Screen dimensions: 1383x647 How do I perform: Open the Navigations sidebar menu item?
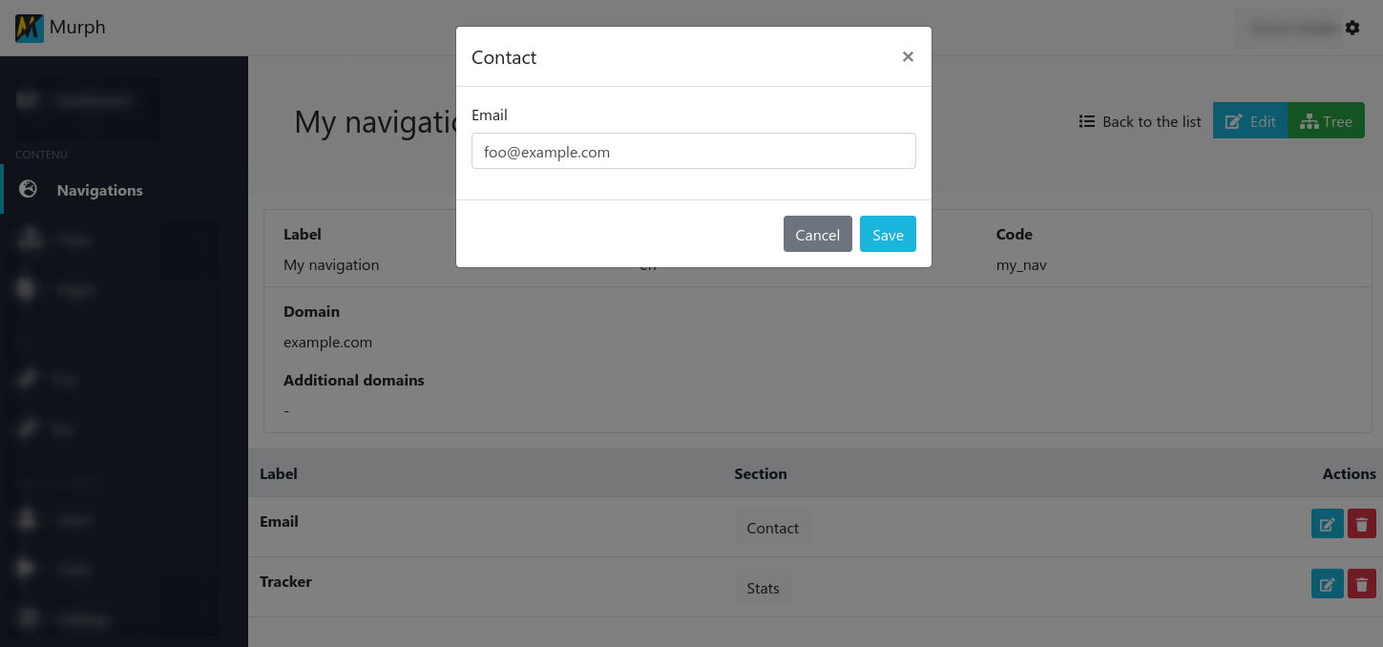click(99, 190)
